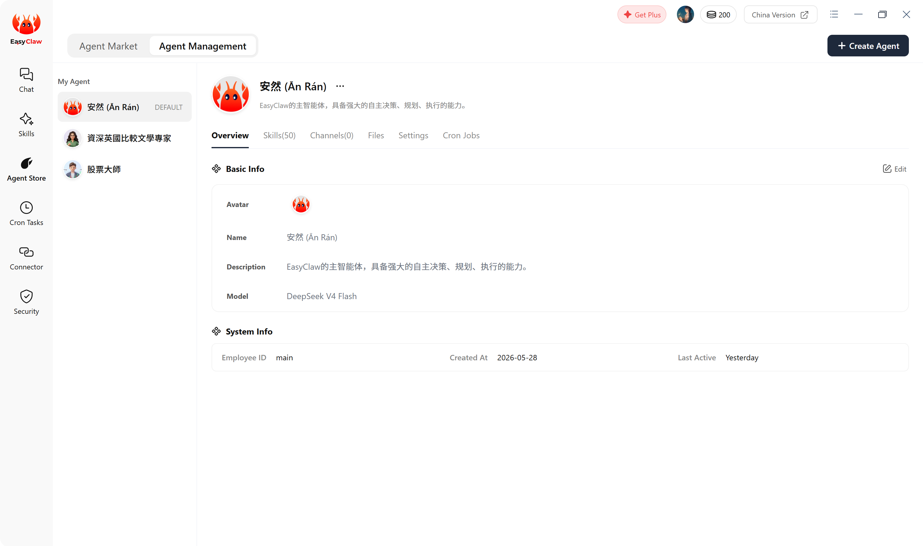This screenshot has height=546, width=923.
Task: Click the 安然 (Ān Rán) header title
Action: coord(293,86)
